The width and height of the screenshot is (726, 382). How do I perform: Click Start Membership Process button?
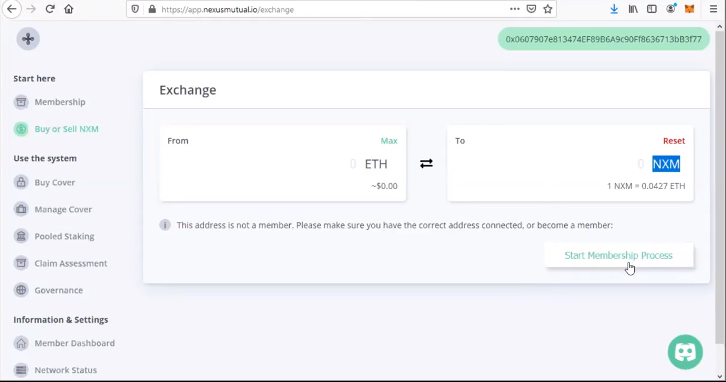point(619,255)
